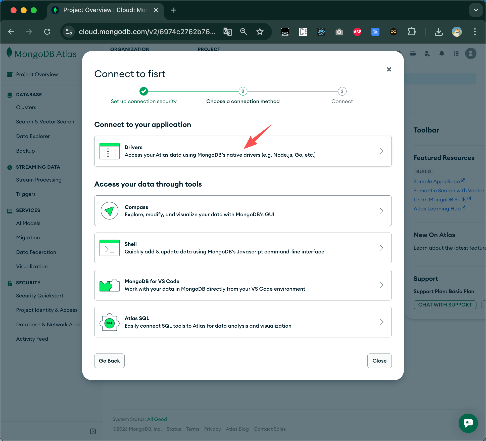Click the Drivers binary-code icon
Image resolution: width=486 pixels, height=441 pixels.
click(x=109, y=151)
